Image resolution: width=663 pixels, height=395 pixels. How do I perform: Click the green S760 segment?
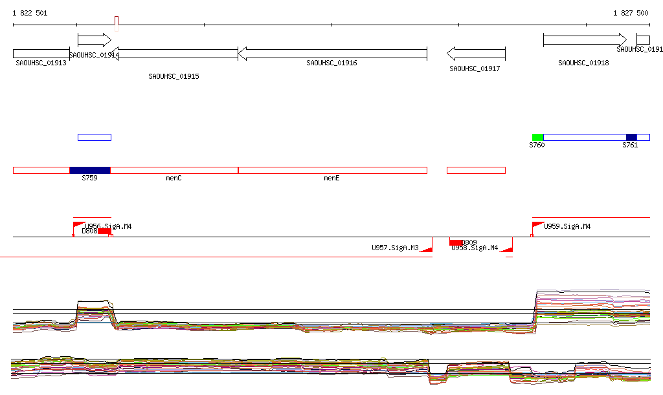click(x=538, y=137)
